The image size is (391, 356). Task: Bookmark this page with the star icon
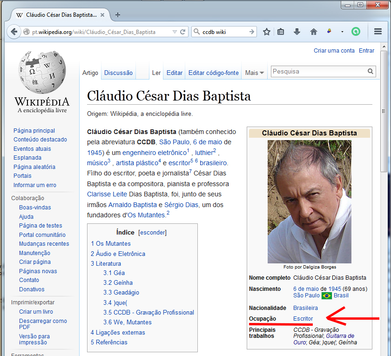tap(266, 32)
